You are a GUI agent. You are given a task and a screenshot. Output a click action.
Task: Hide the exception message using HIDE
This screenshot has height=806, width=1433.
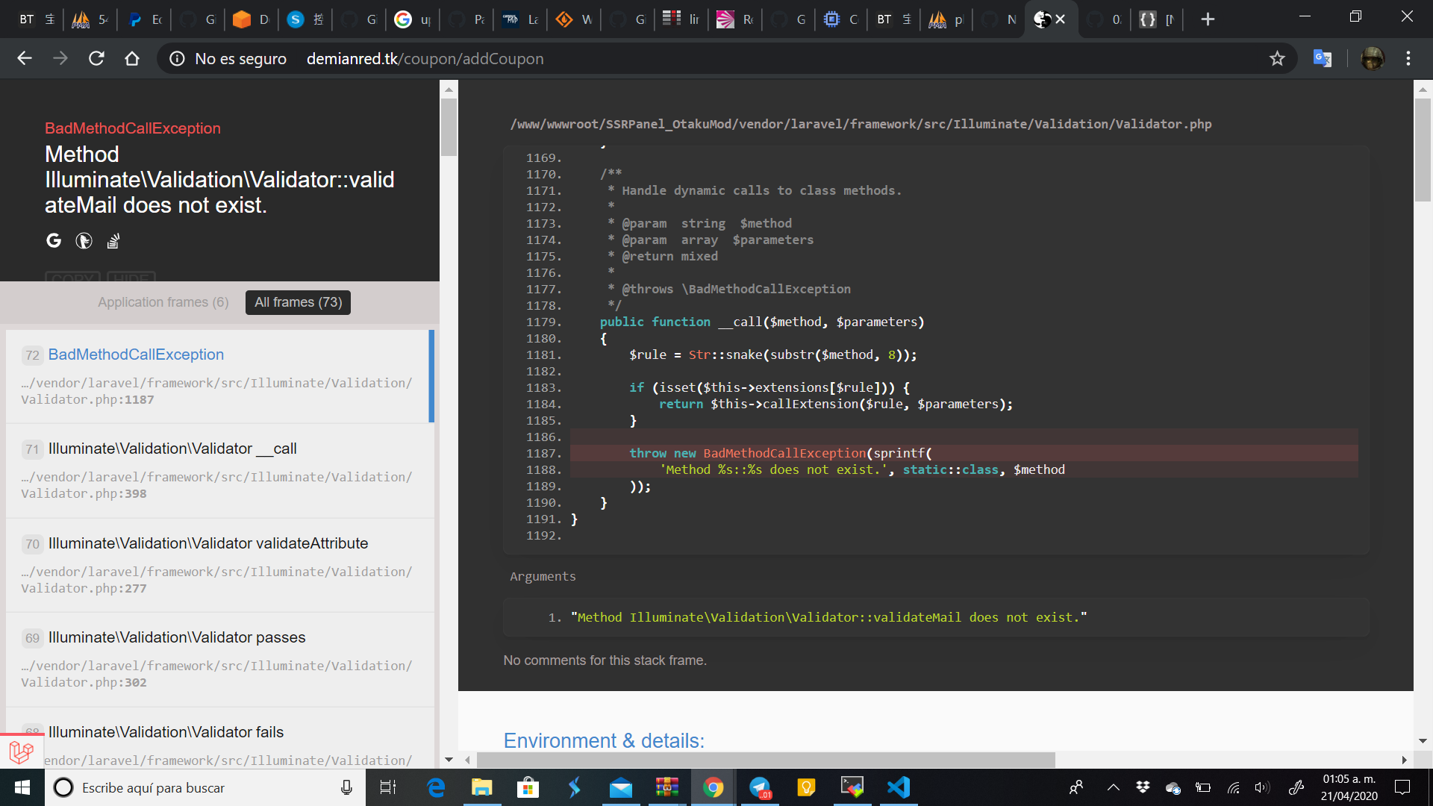131,279
